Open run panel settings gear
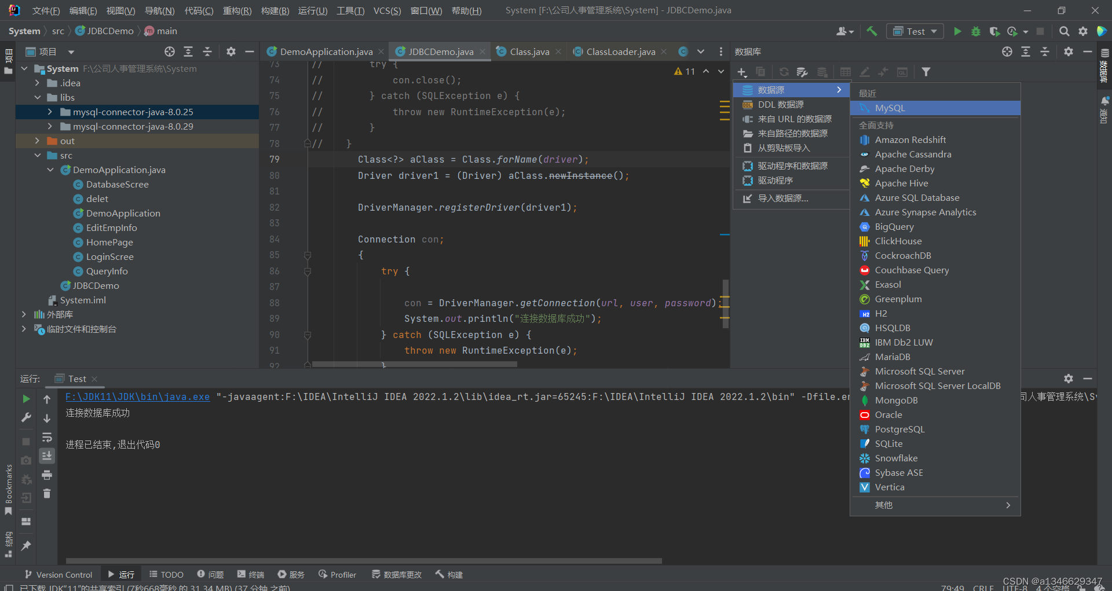The width and height of the screenshot is (1112, 591). pos(1069,379)
